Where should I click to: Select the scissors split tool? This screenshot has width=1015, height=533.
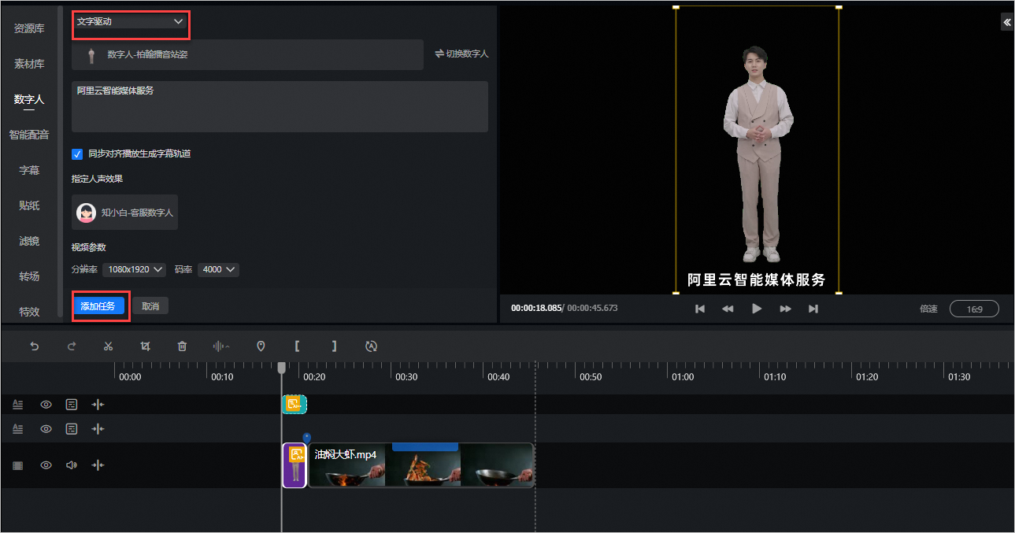(108, 346)
